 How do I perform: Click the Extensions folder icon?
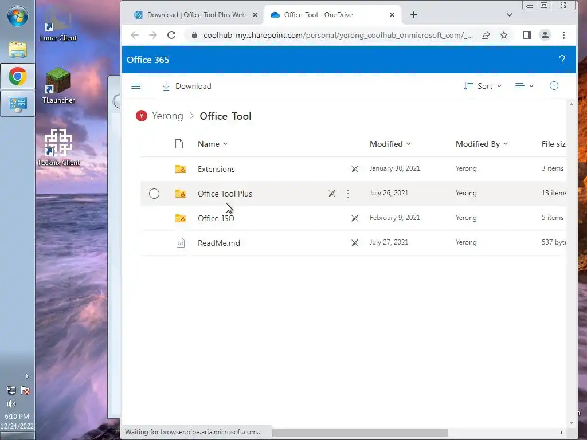point(181,169)
